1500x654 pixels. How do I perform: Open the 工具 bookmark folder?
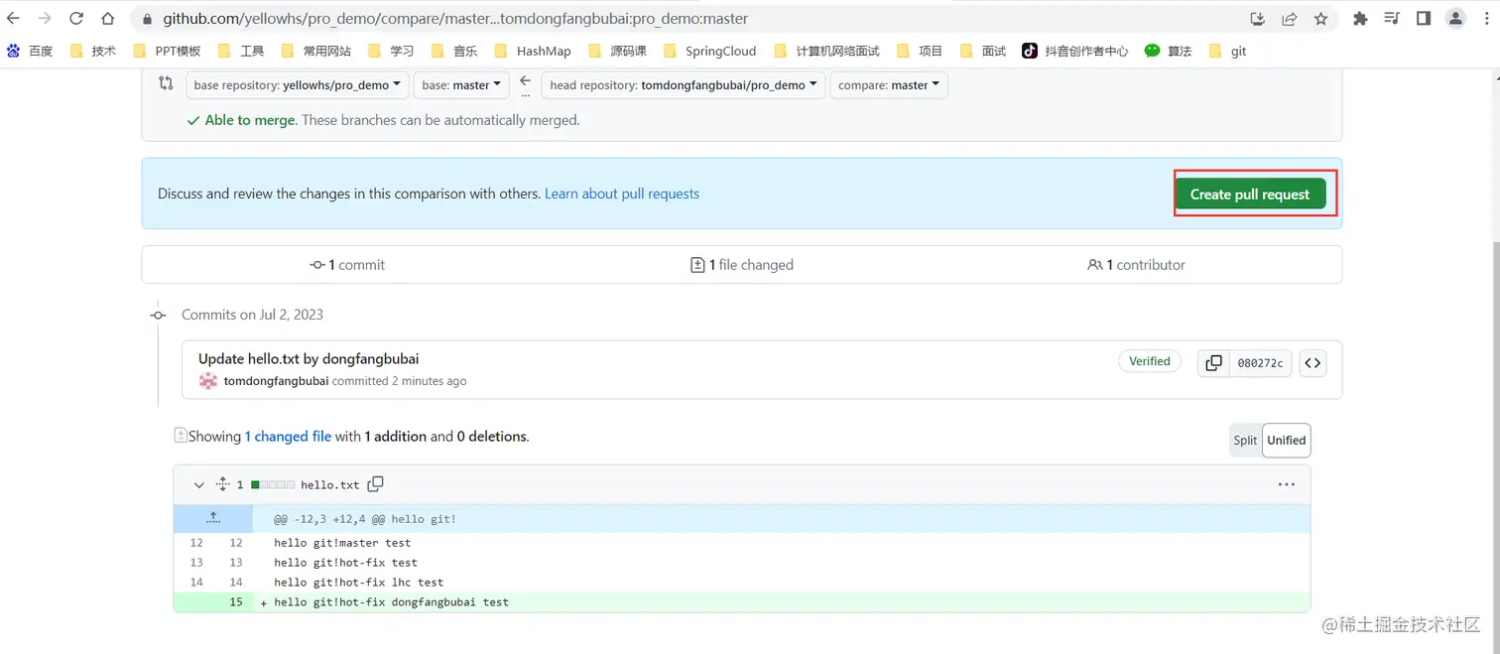240,51
